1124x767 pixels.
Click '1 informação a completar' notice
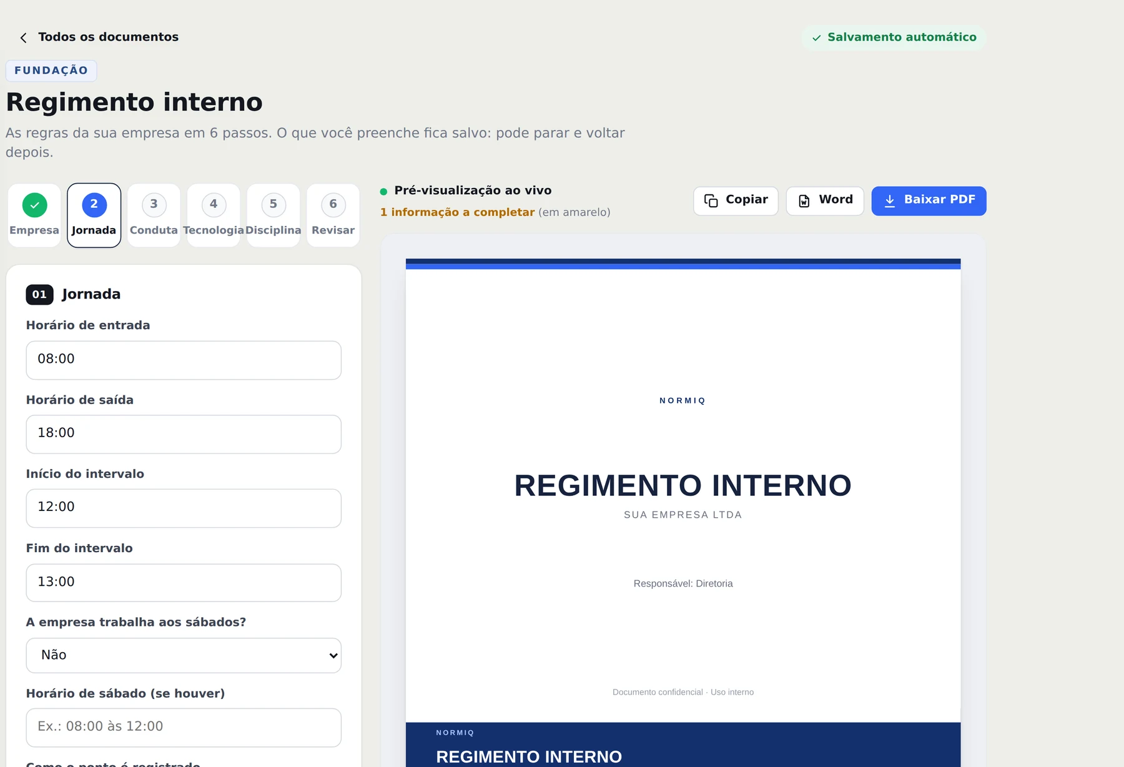(457, 212)
